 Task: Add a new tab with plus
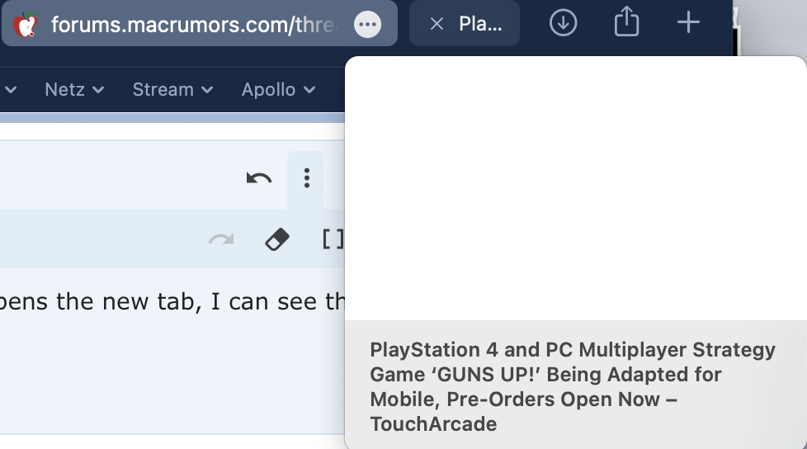[x=688, y=22]
